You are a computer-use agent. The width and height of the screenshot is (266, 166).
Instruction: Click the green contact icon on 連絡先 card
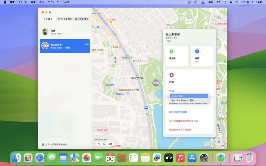tap(171, 51)
